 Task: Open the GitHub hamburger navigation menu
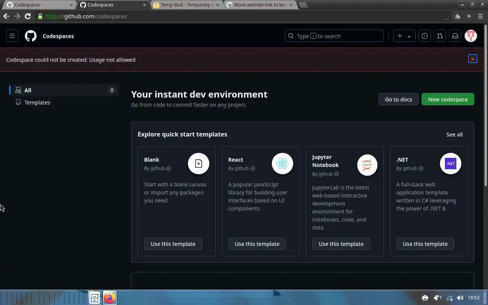12,36
